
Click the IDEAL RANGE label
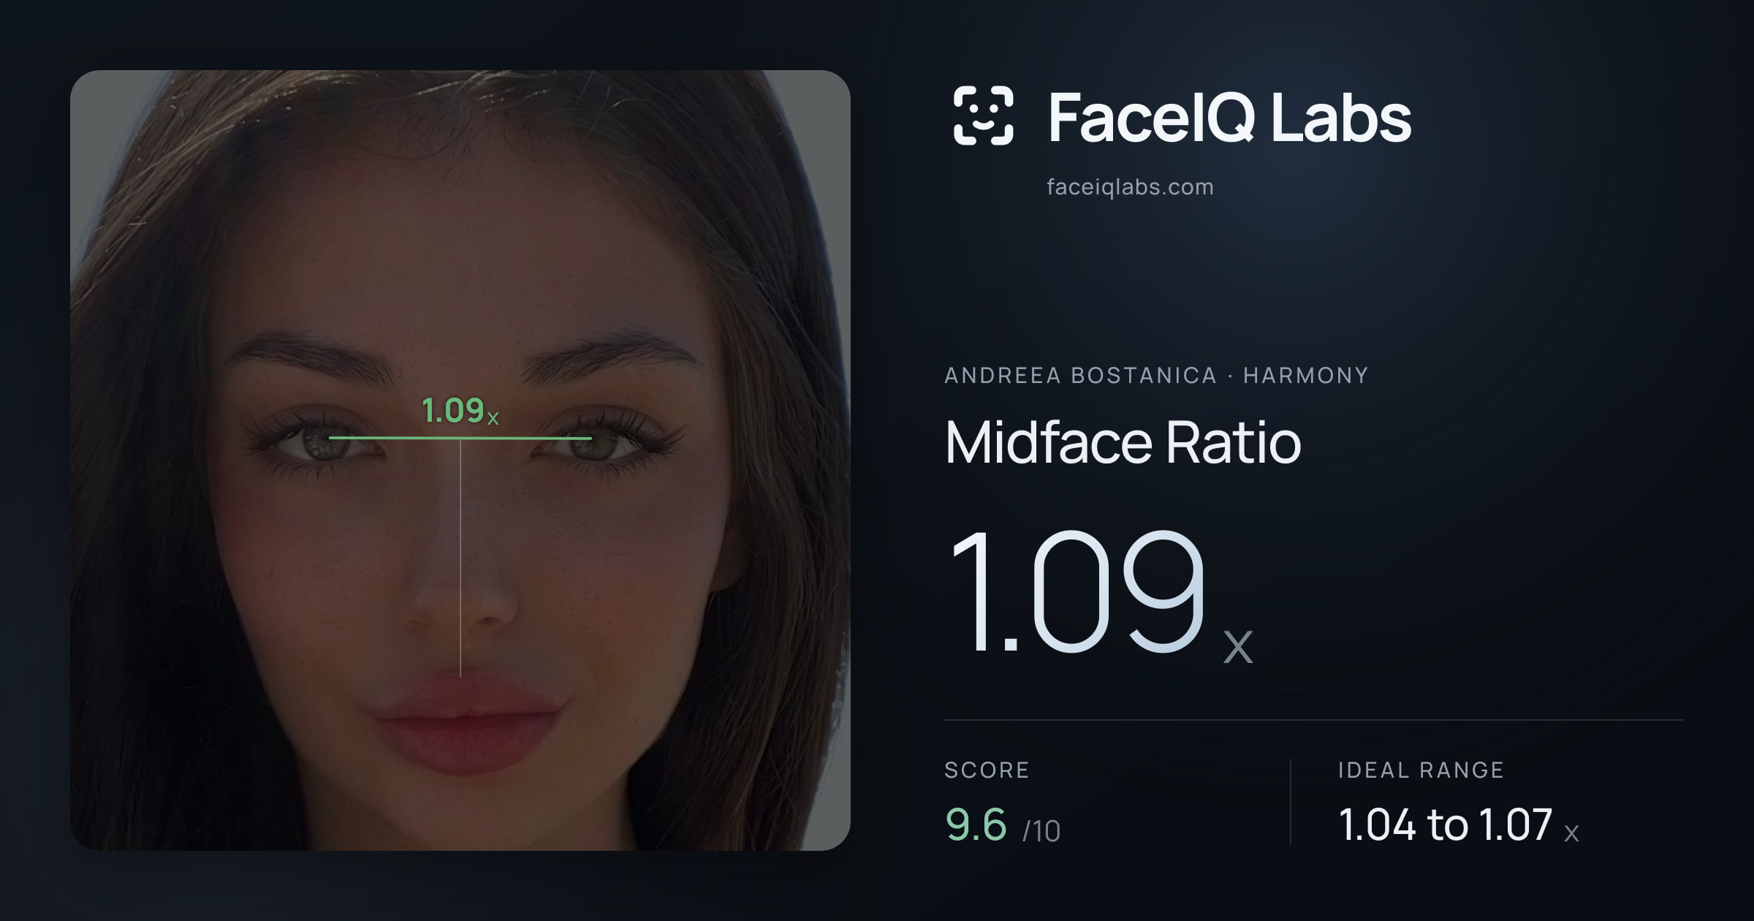point(1421,770)
